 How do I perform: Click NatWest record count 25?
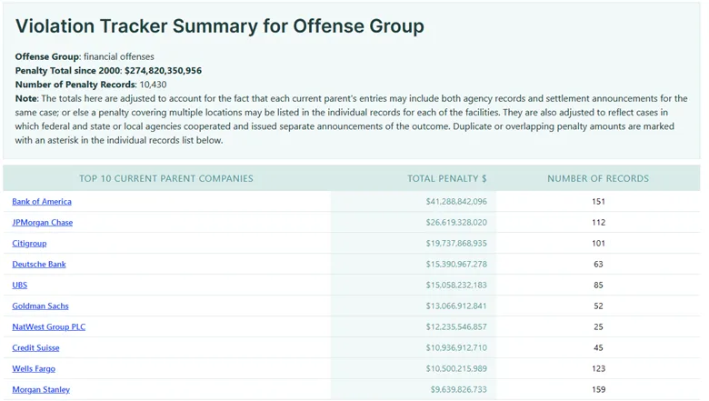coord(598,326)
